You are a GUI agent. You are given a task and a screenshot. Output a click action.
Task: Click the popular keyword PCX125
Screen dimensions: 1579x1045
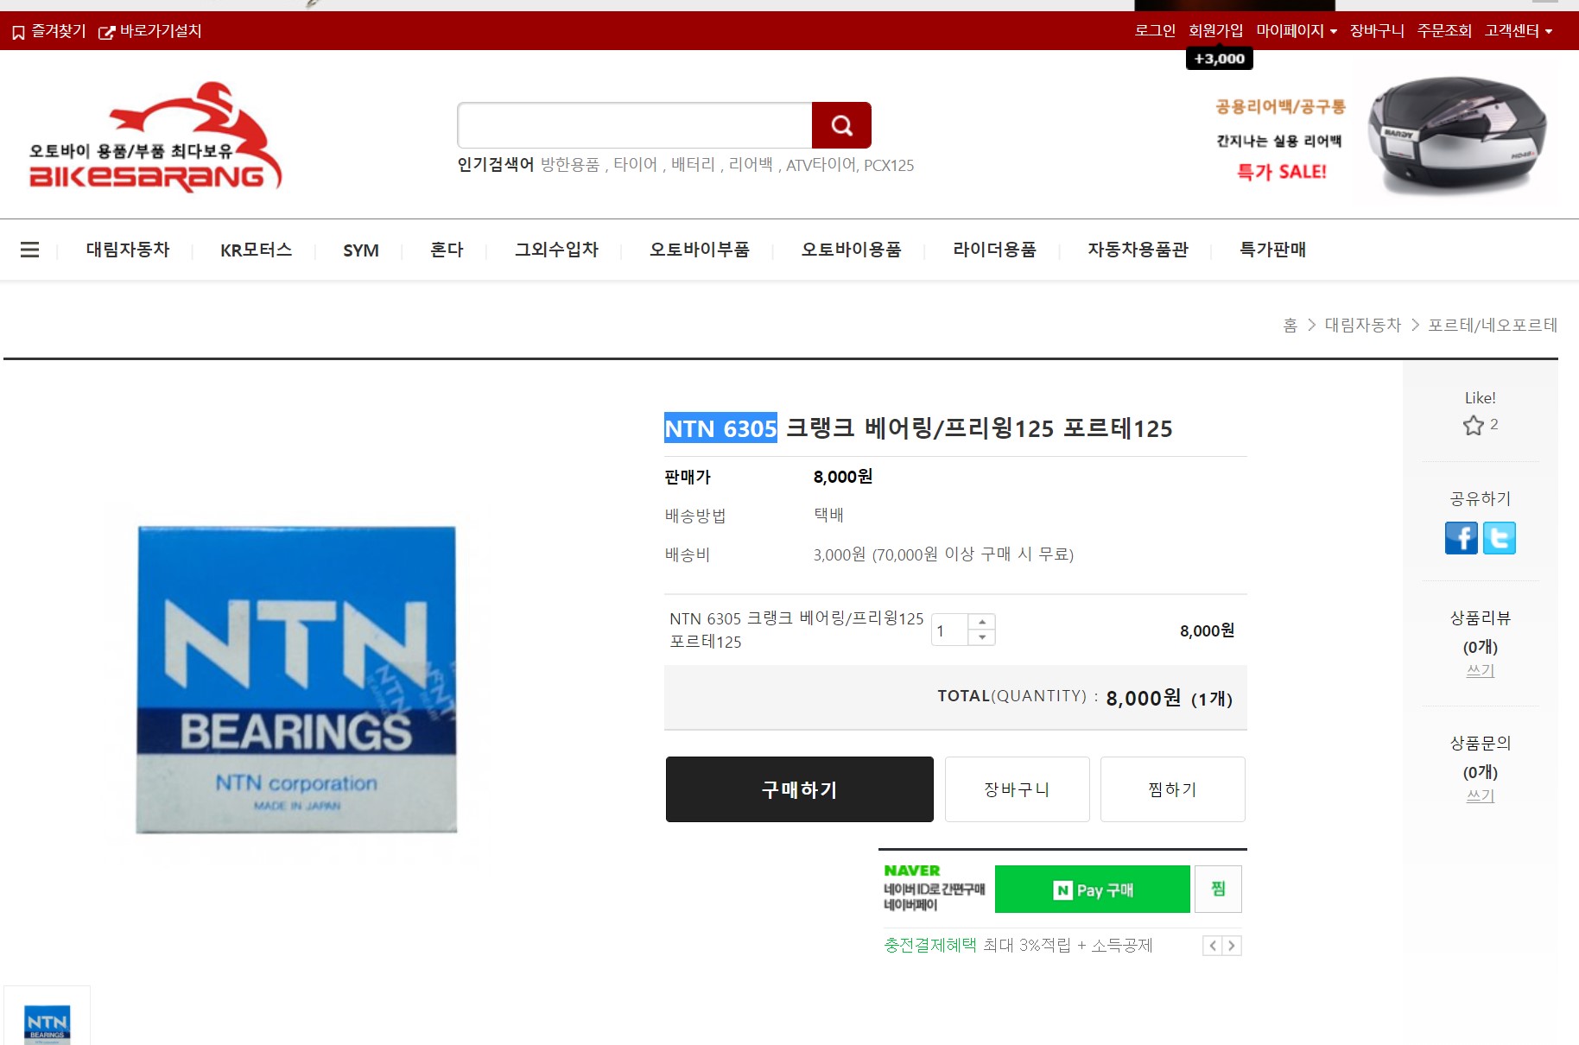pyautogui.click(x=889, y=165)
